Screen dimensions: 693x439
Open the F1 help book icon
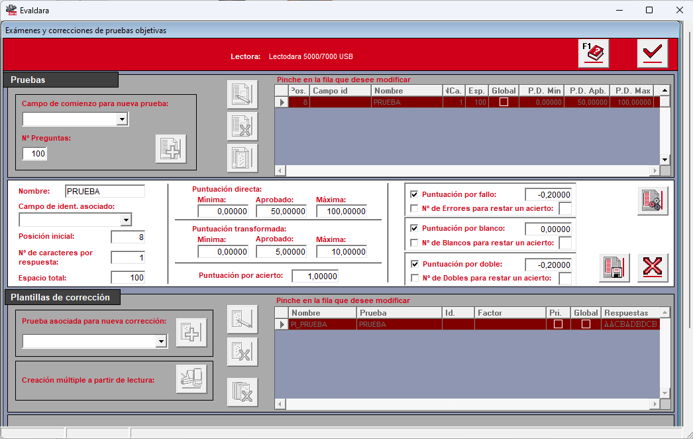[594, 54]
